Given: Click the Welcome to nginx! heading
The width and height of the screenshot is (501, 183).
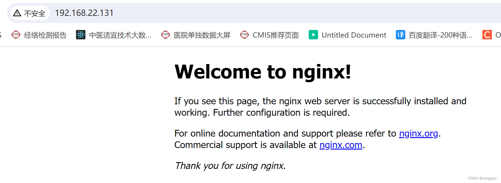Looking at the screenshot, I should click(x=263, y=72).
